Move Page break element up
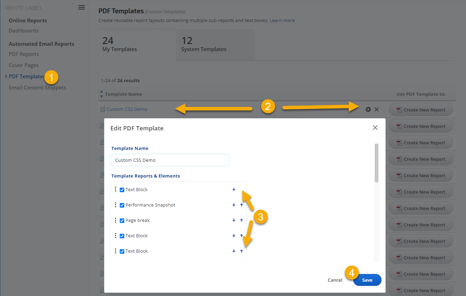 (242, 221)
